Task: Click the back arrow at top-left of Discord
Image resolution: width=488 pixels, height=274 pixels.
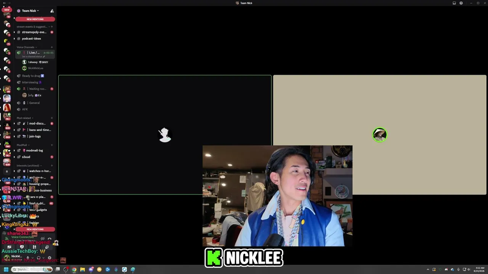Action: point(4,3)
